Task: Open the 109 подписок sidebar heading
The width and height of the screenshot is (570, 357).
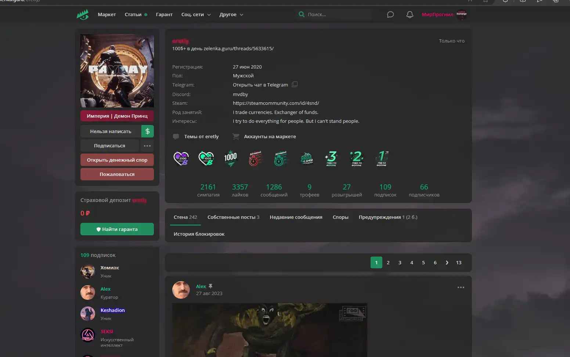Action: 98,255
